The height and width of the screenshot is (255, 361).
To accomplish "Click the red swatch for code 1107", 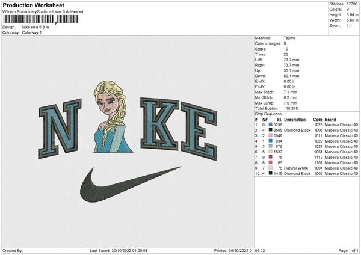I will 271,162.
